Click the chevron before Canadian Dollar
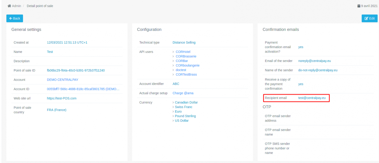 coord(173,103)
